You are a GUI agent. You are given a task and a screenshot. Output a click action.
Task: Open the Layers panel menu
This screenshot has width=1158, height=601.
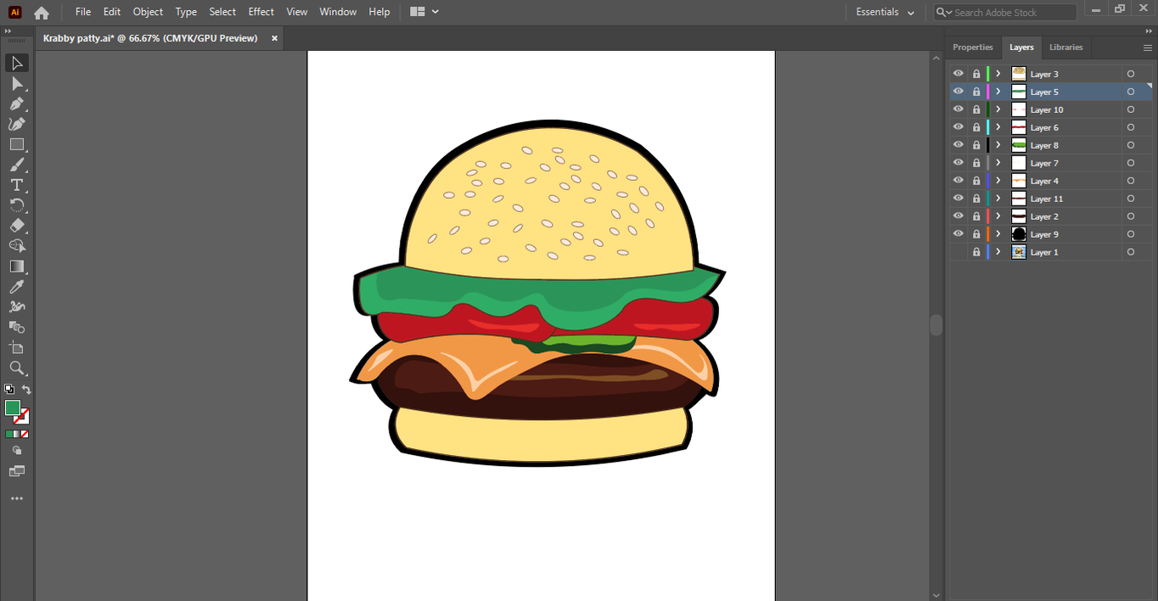coord(1148,48)
